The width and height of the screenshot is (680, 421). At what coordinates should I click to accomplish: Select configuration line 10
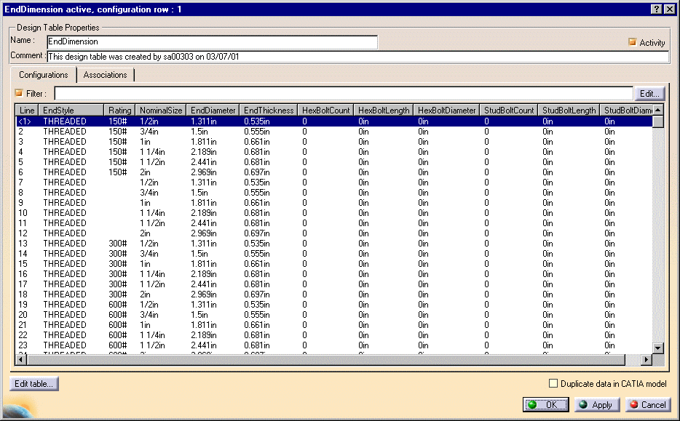tap(334, 213)
